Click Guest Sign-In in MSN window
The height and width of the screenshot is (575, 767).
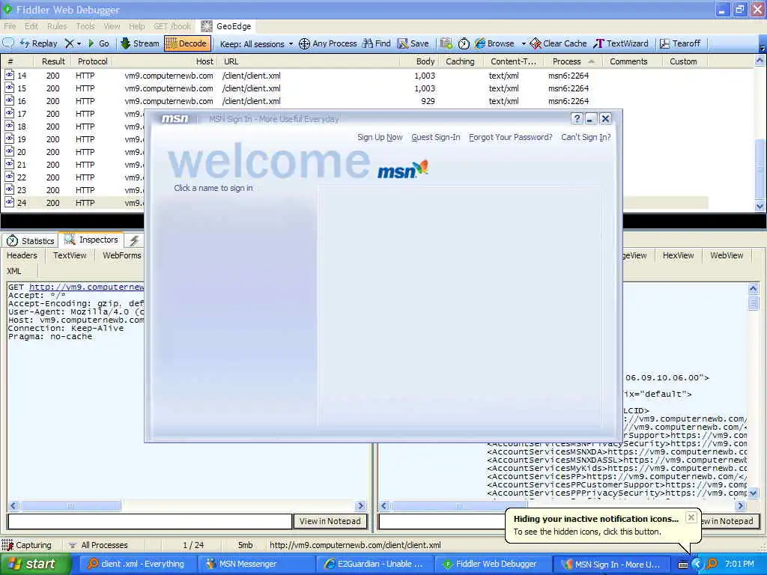click(x=435, y=138)
